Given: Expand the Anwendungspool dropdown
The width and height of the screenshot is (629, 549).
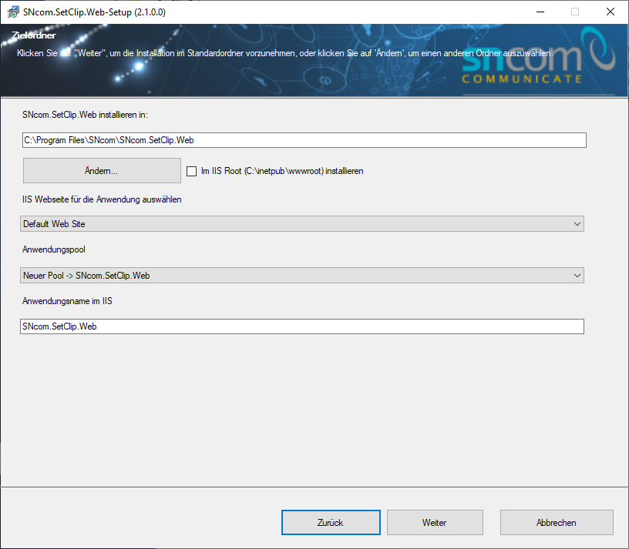Looking at the screenshot, I should [x=301, y=276].
